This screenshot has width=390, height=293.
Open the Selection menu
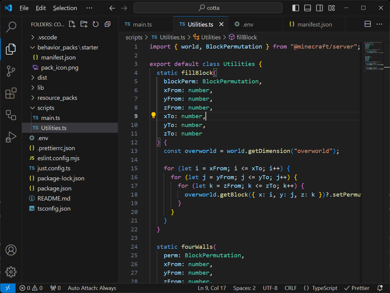pyautogui.click(x=65, y=8)
